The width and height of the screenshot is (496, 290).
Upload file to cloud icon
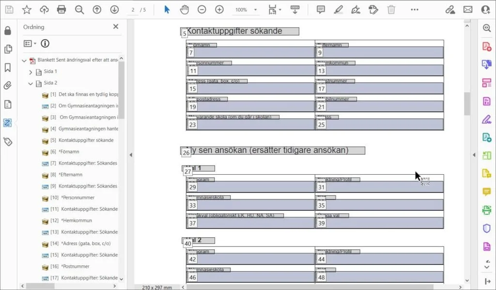pyautogui.click(x=44, y=10)
